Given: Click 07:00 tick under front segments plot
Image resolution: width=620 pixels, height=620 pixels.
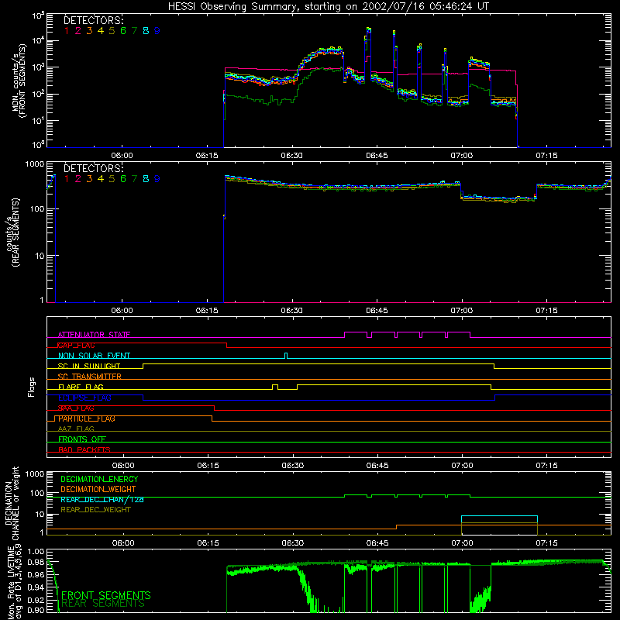Looking at the screenshot, I should coord(461,156).
